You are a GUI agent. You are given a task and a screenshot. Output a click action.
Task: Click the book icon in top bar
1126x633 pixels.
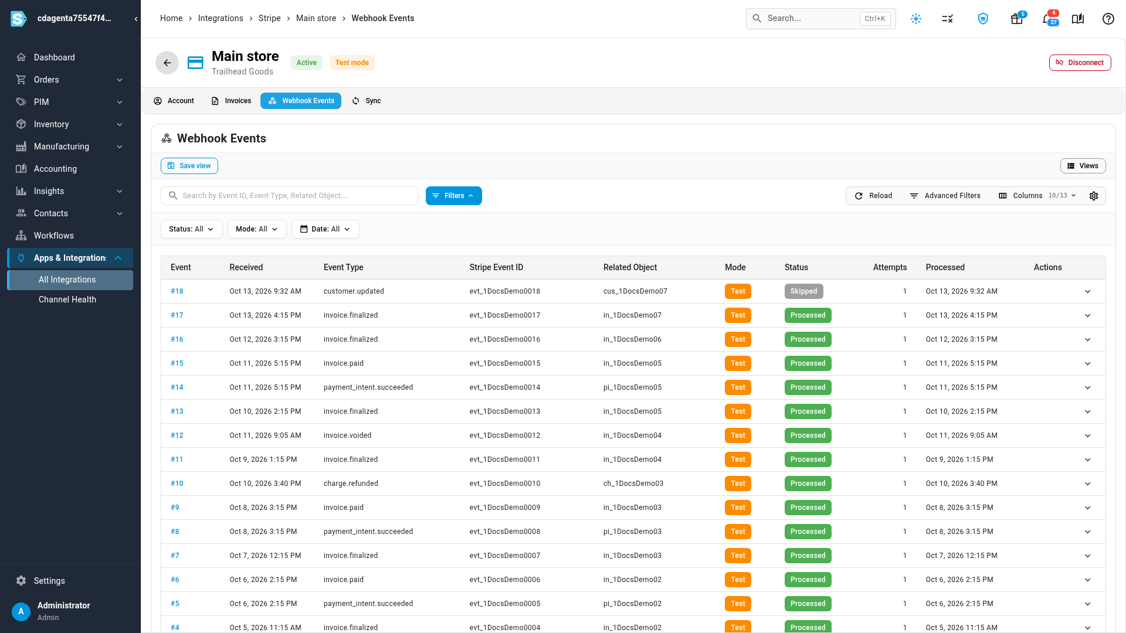tap(1078, 19)
